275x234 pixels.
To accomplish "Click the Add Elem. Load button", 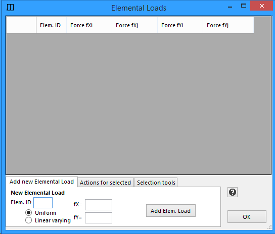I will 171,210.
